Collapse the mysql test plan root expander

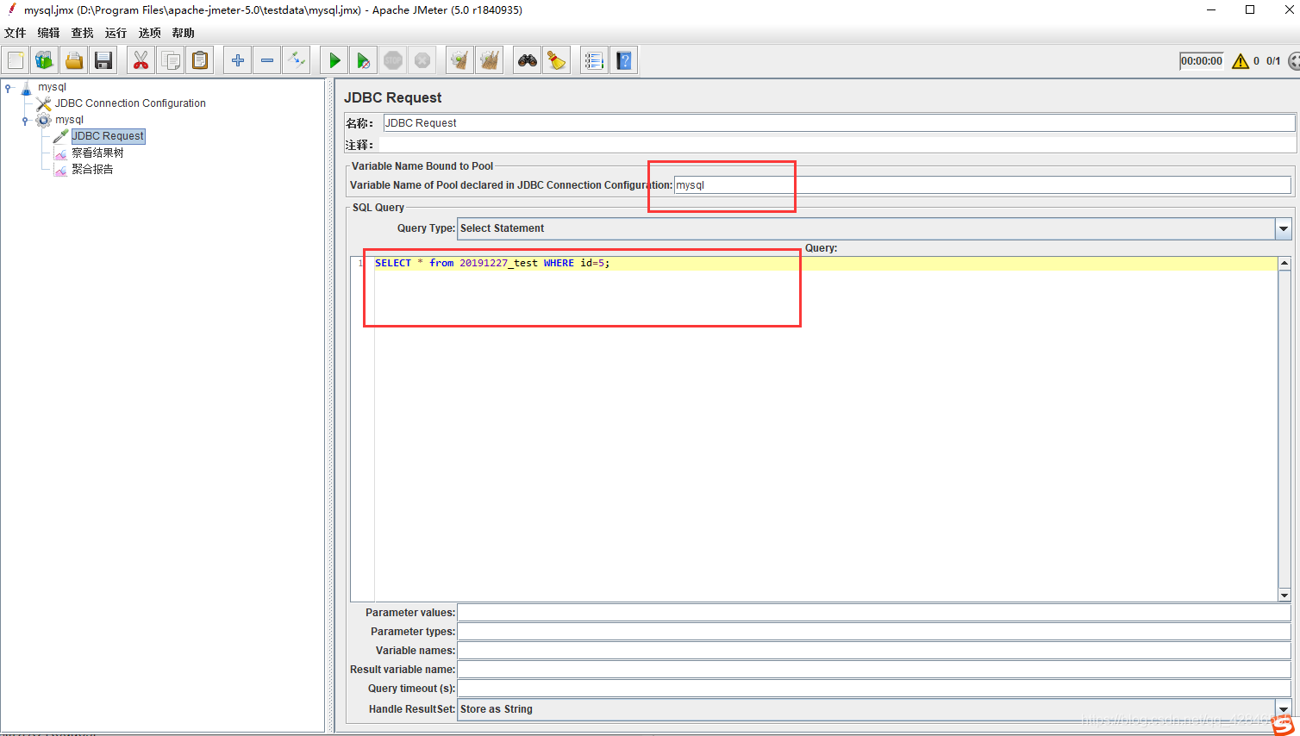pyautogui.click(x=8, y=87)
